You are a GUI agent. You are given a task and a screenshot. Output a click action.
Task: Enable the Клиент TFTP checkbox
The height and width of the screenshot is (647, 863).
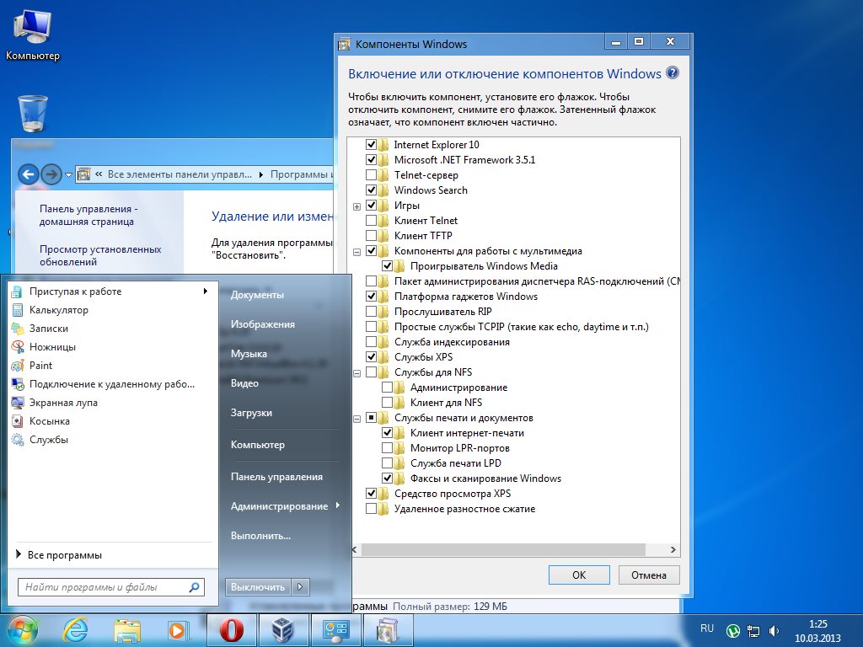click(x=371, y=236)
